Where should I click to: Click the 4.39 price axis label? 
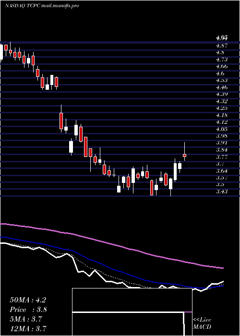coord(222,94)
